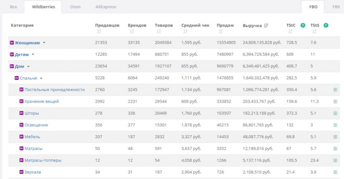
Task: Click the Выручка sort icon
Action: click(266, 25)
